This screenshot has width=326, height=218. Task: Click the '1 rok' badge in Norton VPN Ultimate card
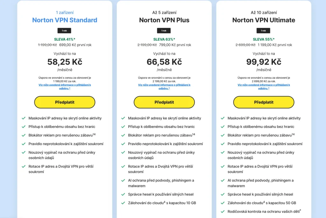tap(263, 30)
